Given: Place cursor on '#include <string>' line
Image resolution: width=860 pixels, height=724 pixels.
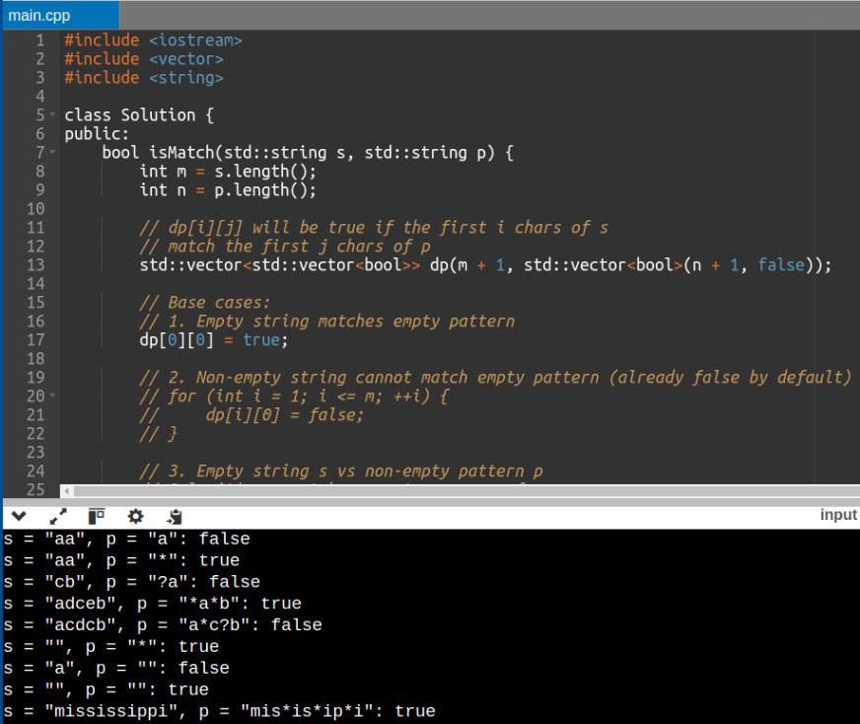Looking at the screenshot, I should click(x=144, y=78).
